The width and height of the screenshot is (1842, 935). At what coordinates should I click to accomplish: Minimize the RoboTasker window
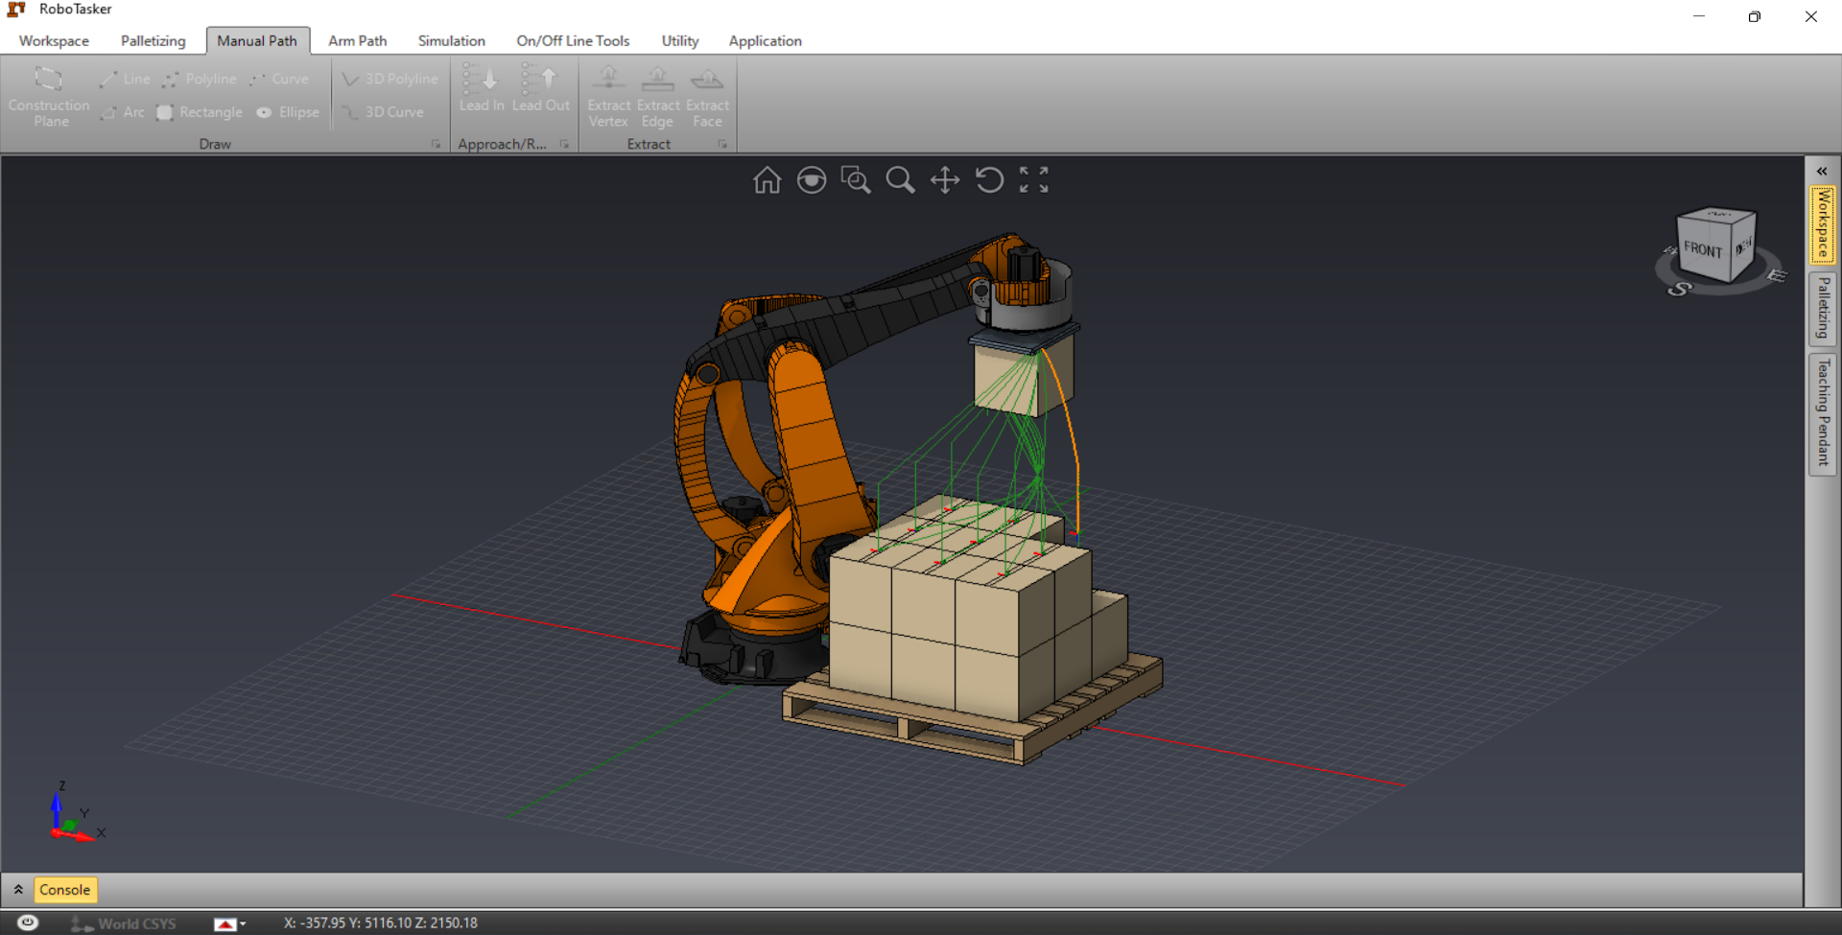pos(1699,16)
